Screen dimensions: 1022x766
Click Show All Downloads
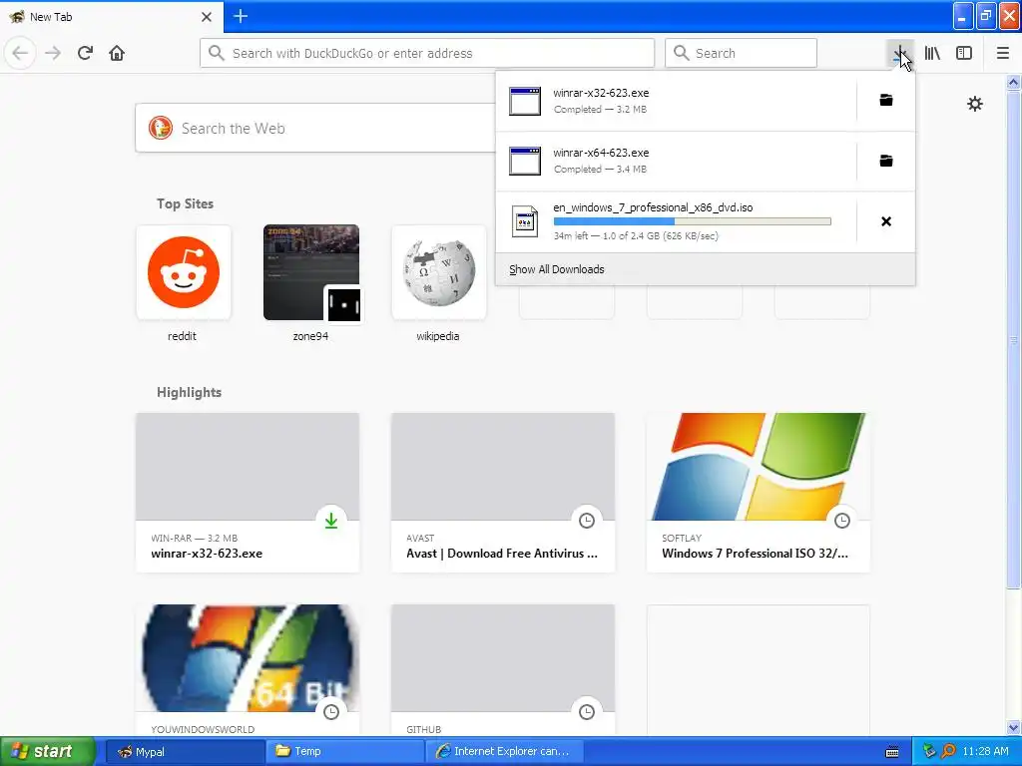557,269
